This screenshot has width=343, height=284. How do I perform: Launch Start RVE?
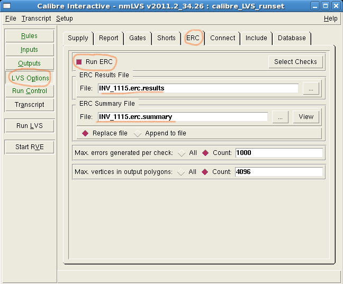tap(29, 147)
